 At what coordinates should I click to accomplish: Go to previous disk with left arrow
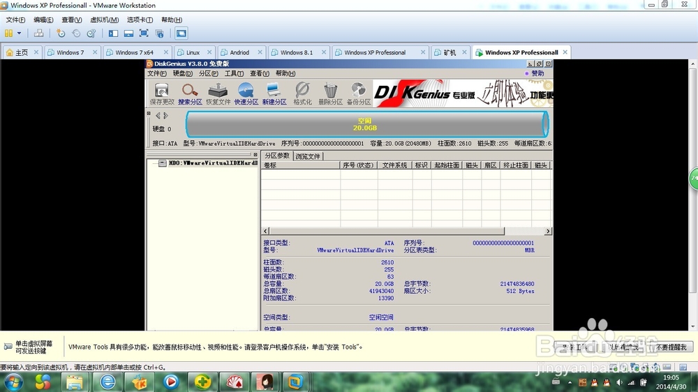(x=158, y=116)
